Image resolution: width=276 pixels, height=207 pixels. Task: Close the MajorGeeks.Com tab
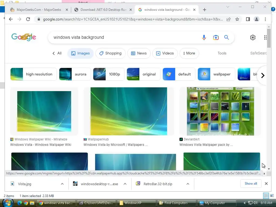click(x=67, y=10)
